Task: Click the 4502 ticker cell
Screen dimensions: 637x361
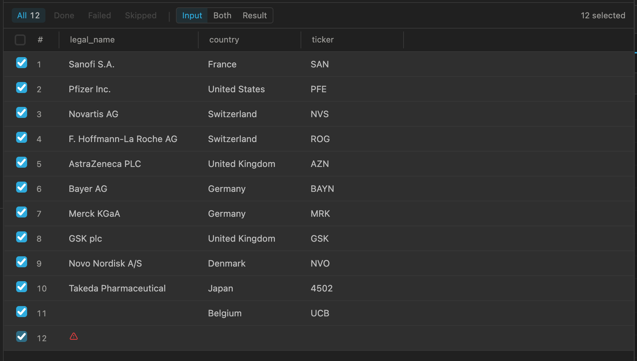Action: (x=322, y=289)
